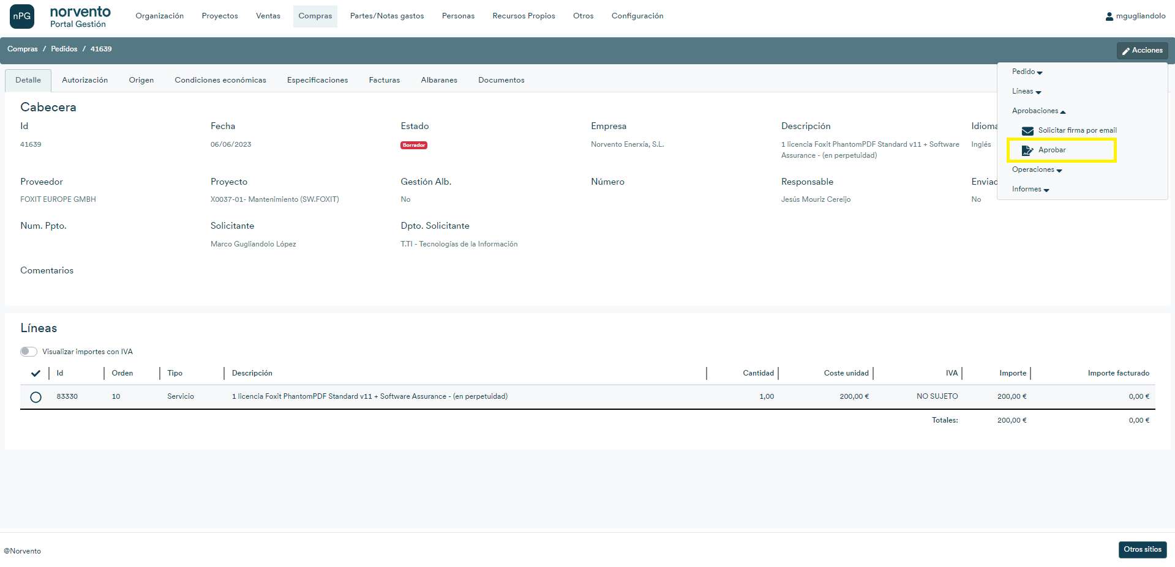Click the @Norvento footer text
Viewport: 1175px width, 567px height.
[23, 551]
